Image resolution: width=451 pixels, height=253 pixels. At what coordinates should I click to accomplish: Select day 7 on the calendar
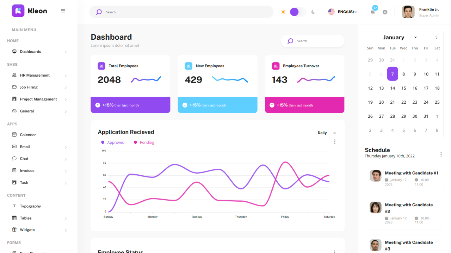[x=393, y=74]
